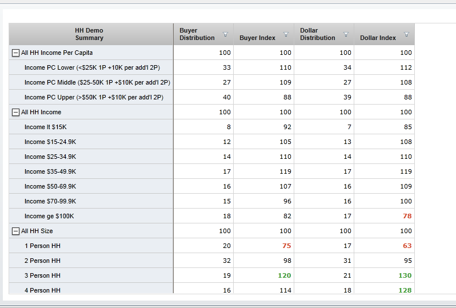Click the Buyer Index header label
Viewport: 456px width, 308px height.
pos(257,38)
